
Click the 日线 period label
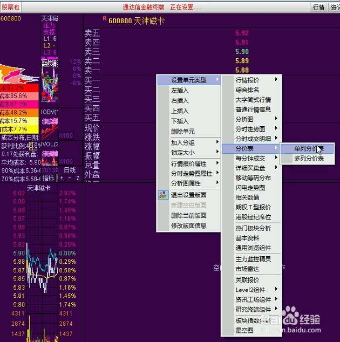(x=70, y=170)
